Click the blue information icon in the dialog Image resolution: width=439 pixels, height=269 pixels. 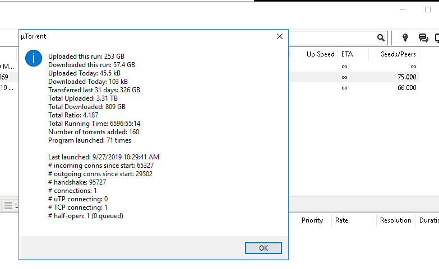click(x=34, y=58)
